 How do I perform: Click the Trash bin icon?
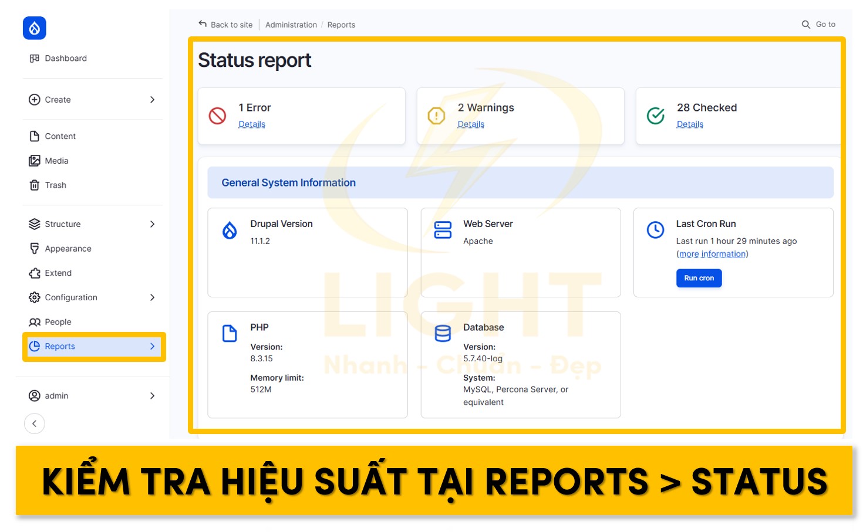35,185
